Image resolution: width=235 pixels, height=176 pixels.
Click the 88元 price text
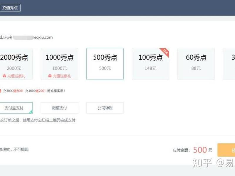point(196,68)
